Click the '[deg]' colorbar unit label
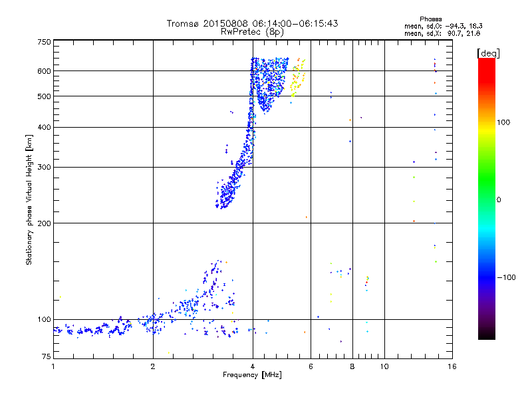This screenshot has height=399, width=532. 488,53
